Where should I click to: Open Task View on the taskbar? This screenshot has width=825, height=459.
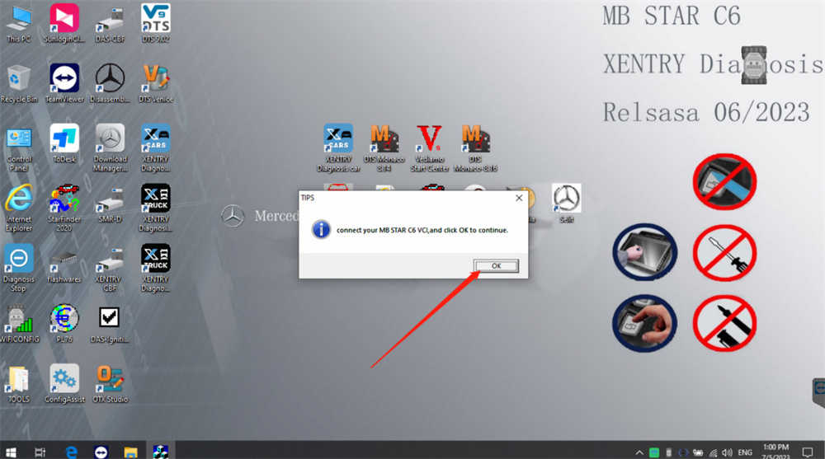point(40,451)
